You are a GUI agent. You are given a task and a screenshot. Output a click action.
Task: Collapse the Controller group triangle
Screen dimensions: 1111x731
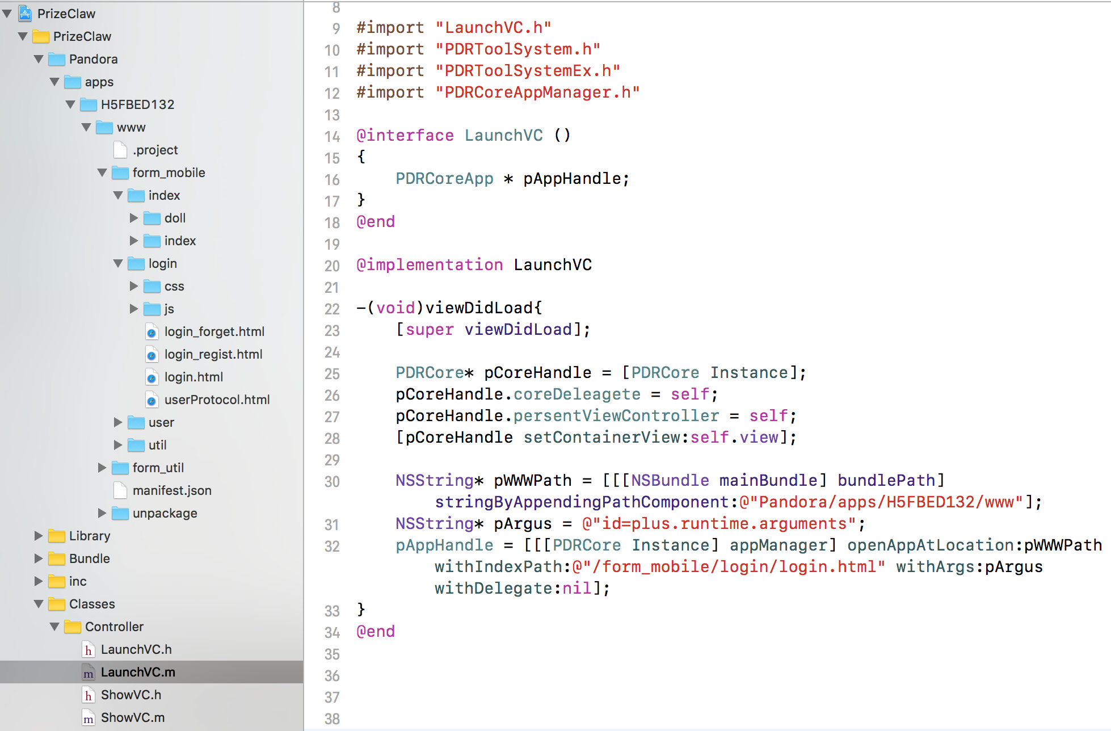54,627
